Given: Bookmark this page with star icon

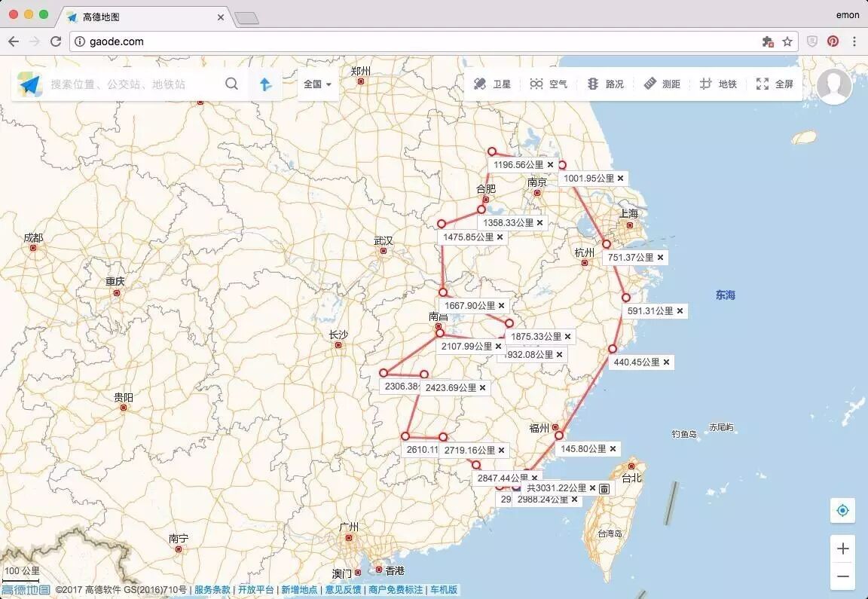Looking at the screenshot, I should coord(787,41).
